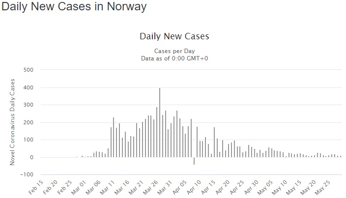Screen dimensions: 346x198
Task: Click the Apr 16 bar near 170
Action: tap(214, 142)
